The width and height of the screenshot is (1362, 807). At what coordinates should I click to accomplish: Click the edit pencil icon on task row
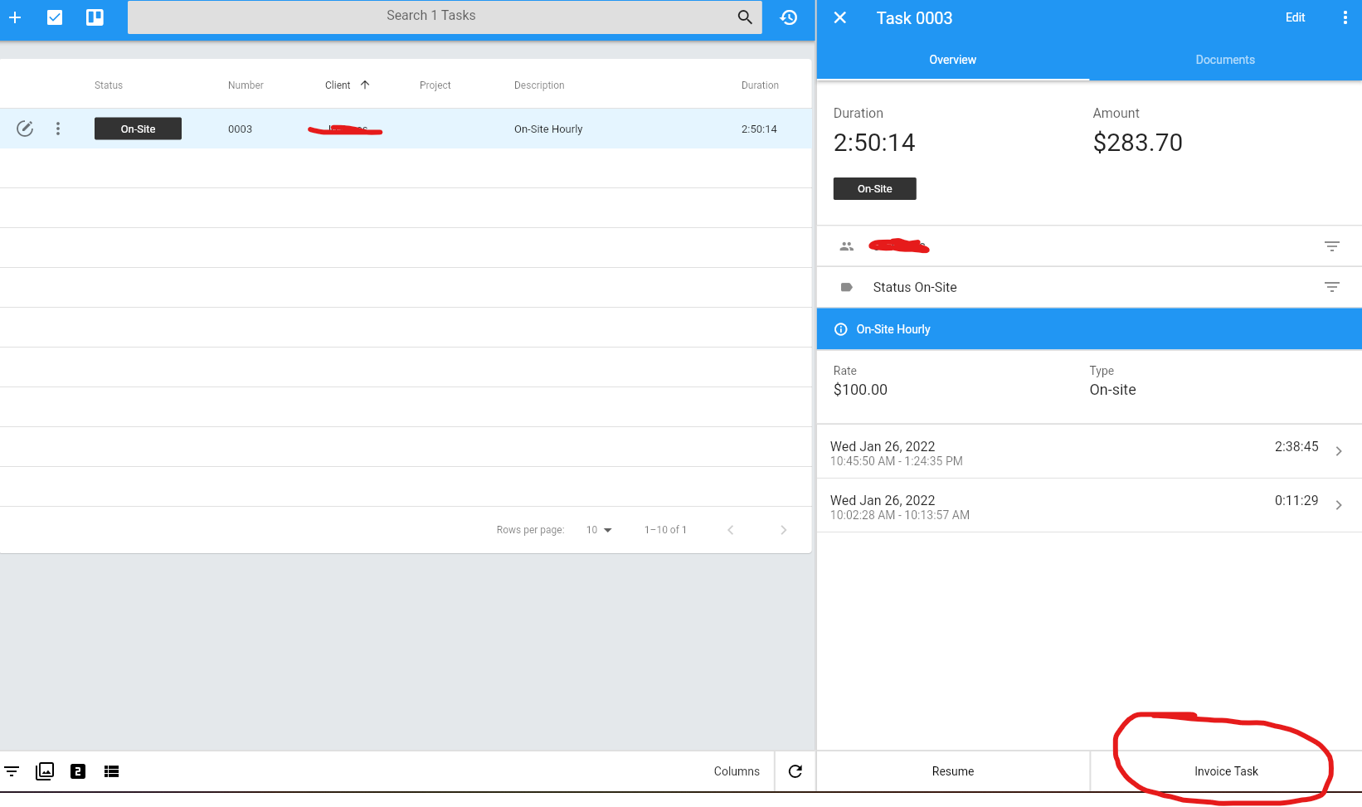(x=25, y=129)
